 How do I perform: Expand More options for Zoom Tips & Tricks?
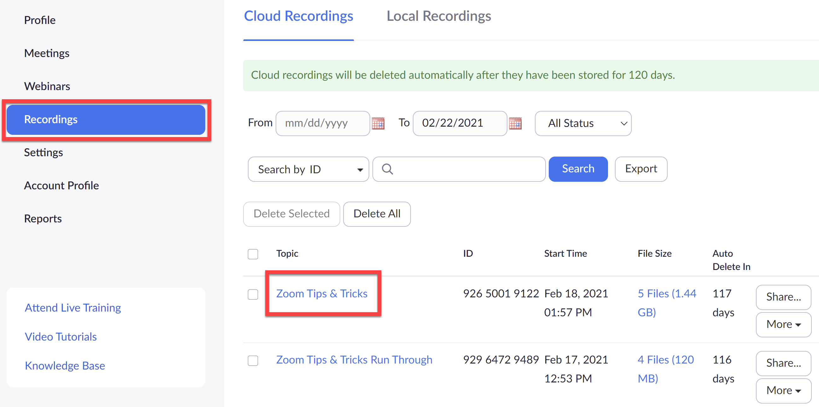[783, 324]
